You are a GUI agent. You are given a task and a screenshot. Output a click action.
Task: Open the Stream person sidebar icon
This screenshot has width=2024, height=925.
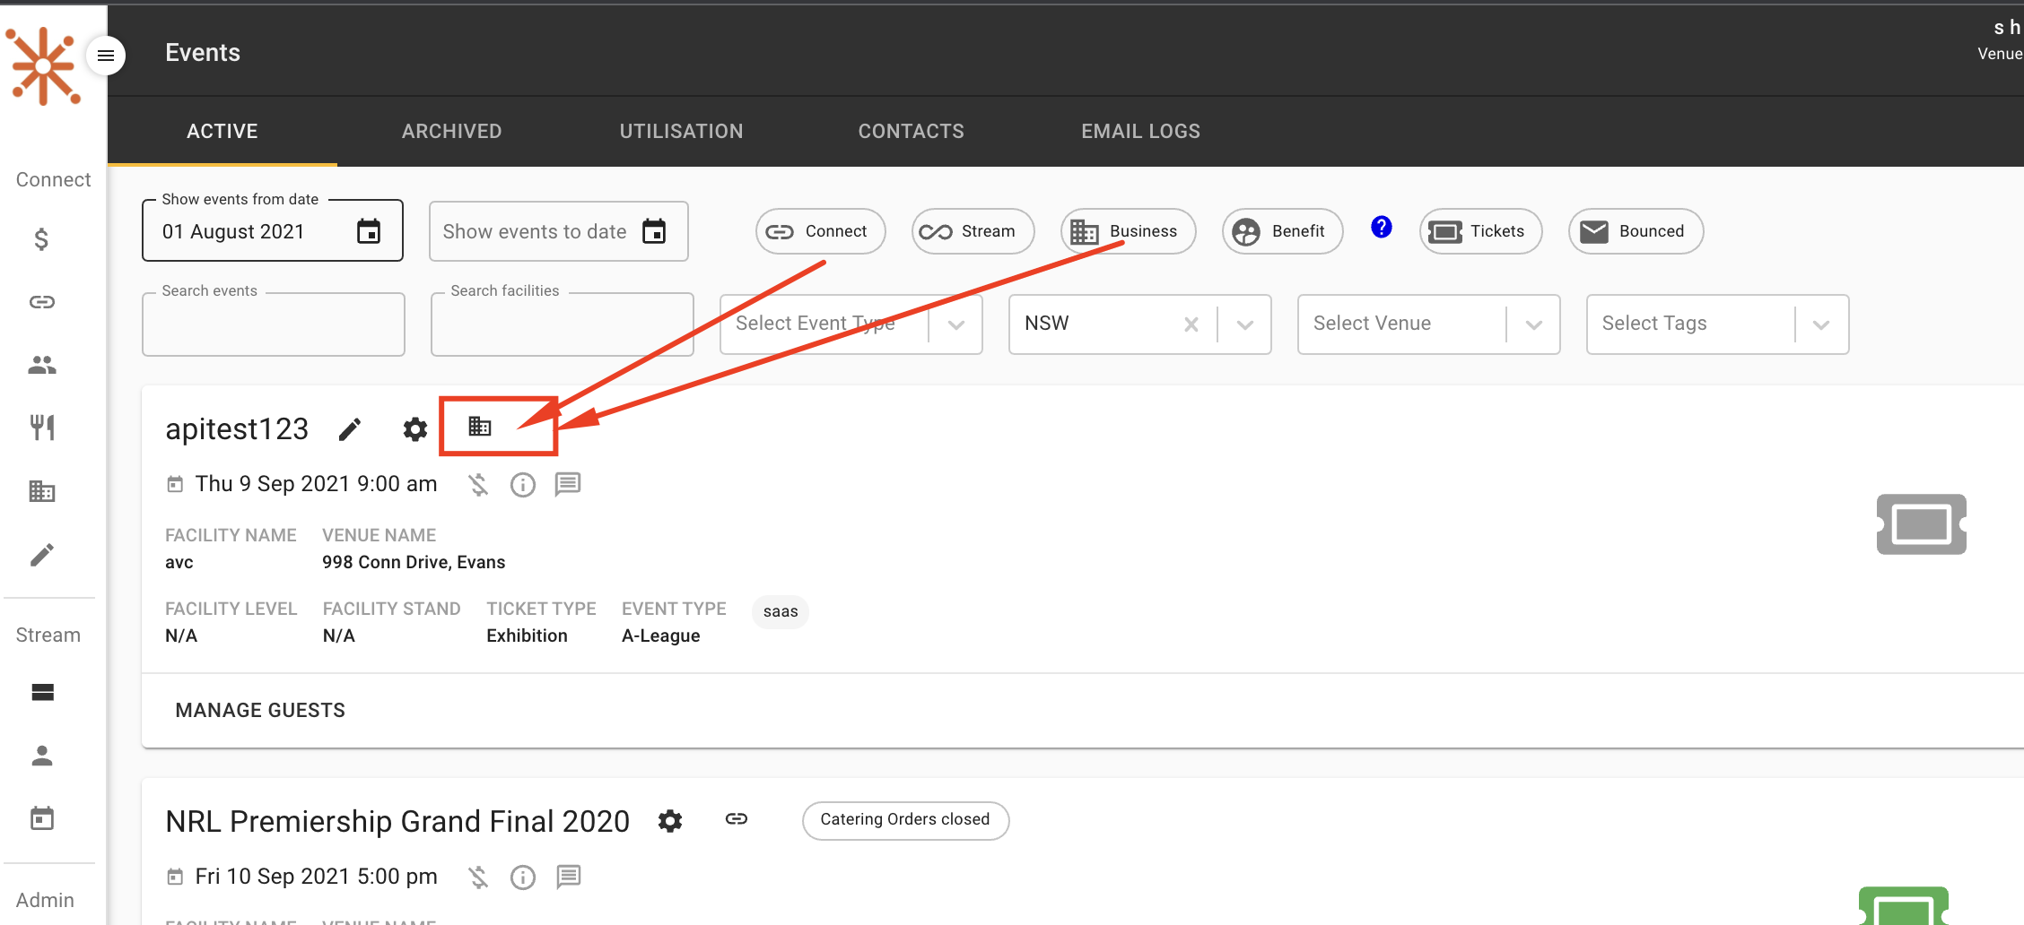point(42,756)
